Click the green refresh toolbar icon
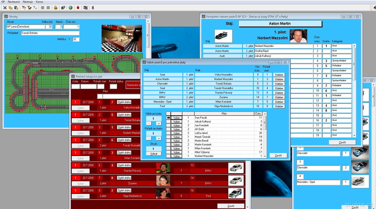376x209 pixels. point(70,8)
